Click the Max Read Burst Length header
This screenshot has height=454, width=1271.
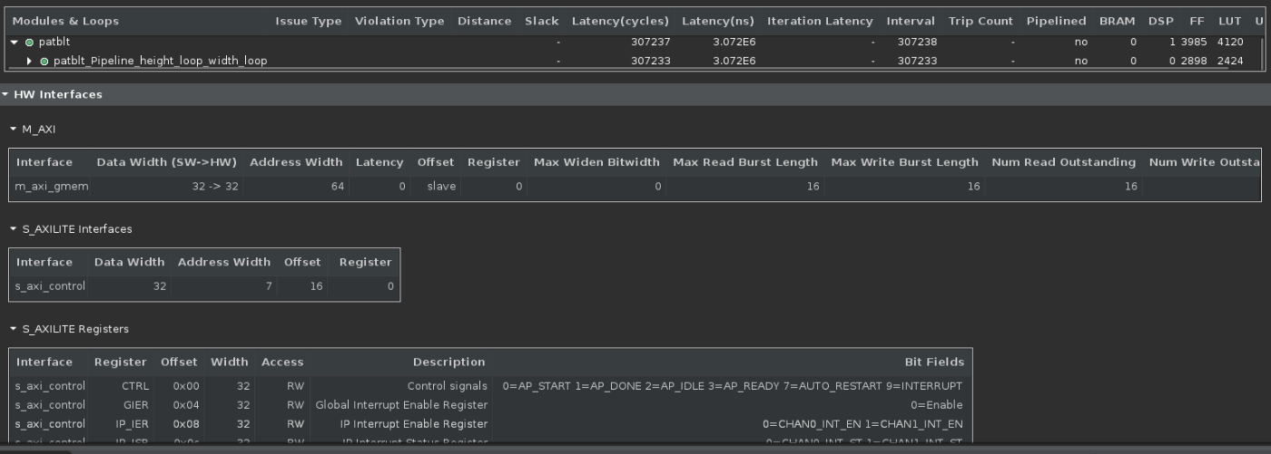pyautogui.click(x=745, y=162)
